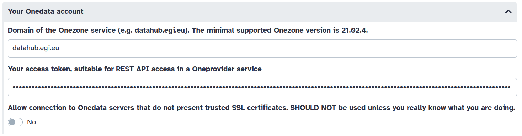
Task: Focus the access token password field
Action: click(x=262, y=87)
